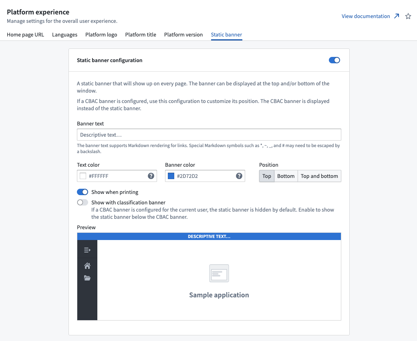Switch to the Home page URL tab
This screenshot has width=417, height=341.
25,34
